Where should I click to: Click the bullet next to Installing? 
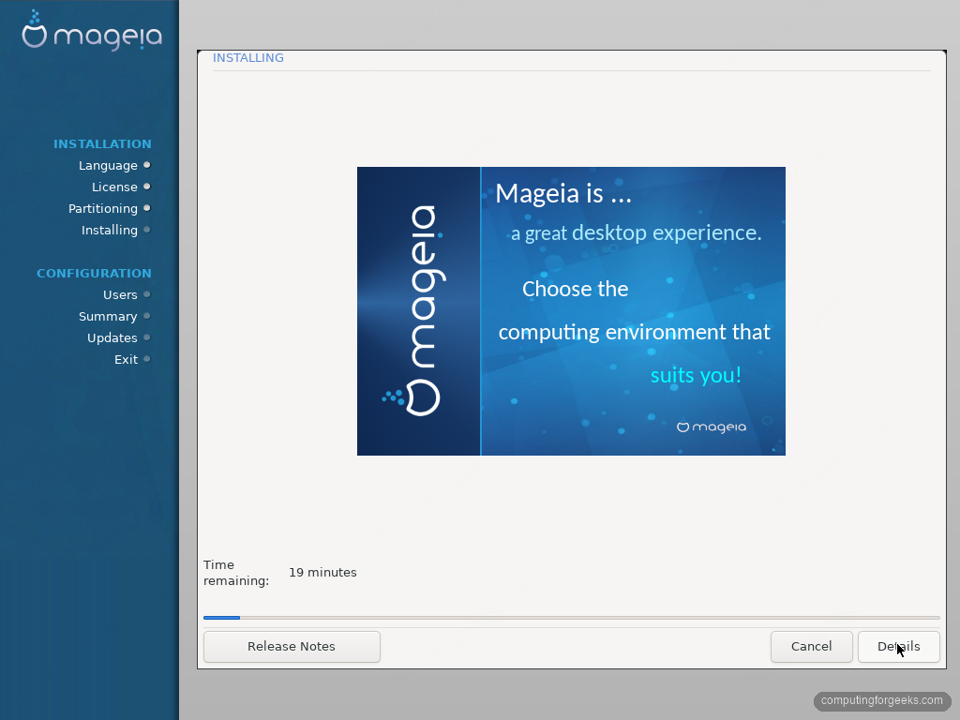pos(147,230)
